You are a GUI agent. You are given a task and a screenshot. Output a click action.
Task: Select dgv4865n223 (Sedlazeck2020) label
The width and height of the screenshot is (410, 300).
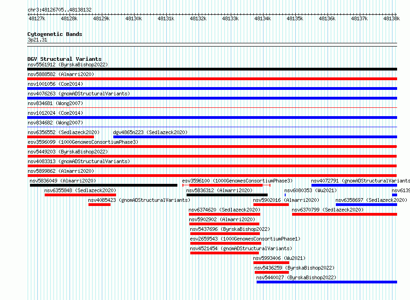pyautogui.click(x=150, y=132)
